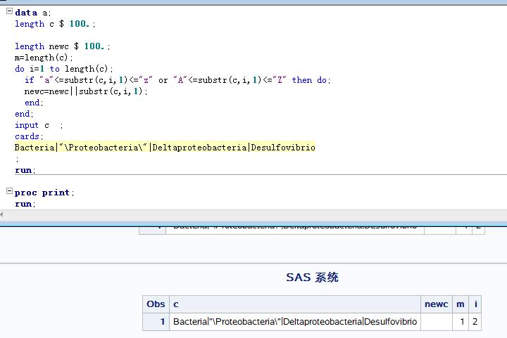Click the Obs column header
507x338 pixels.
(x=156, y=304)
